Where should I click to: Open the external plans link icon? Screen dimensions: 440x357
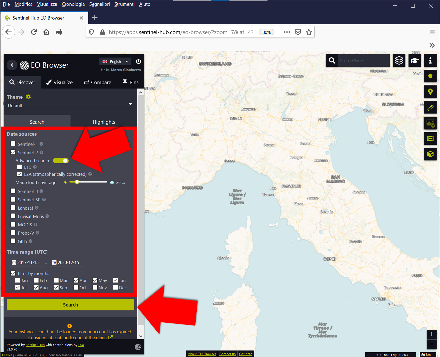pyautogui.click(x=111, y=337)
